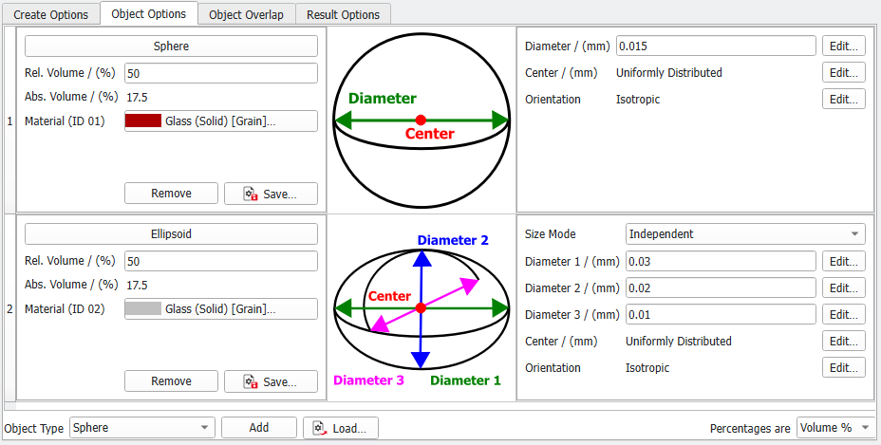Save the Sphere object settings

pyautogui.click(x=271, y=194)
